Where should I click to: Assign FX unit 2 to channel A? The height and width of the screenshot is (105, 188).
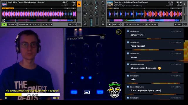(x=86, y=13)
